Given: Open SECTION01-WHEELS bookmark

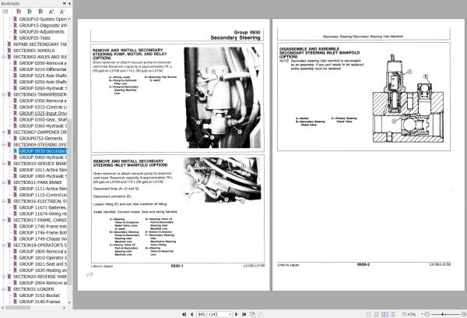Looking at the screenshot, I should 33,51.
